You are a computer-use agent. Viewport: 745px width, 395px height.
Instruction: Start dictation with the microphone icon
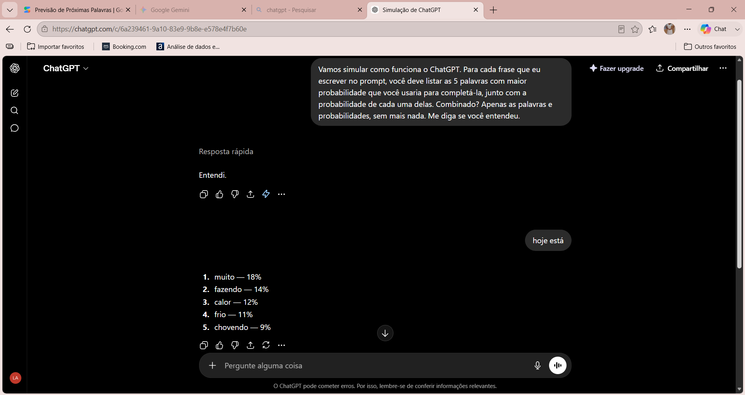coord(537,366)
